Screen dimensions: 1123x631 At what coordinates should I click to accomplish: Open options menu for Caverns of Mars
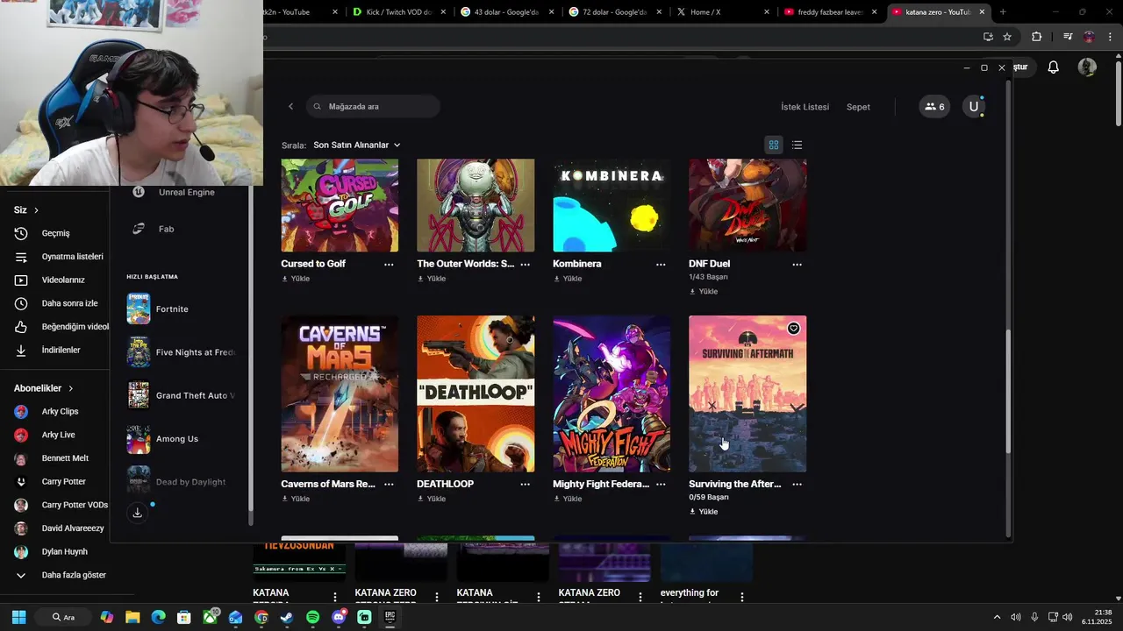tap(389, 484)
